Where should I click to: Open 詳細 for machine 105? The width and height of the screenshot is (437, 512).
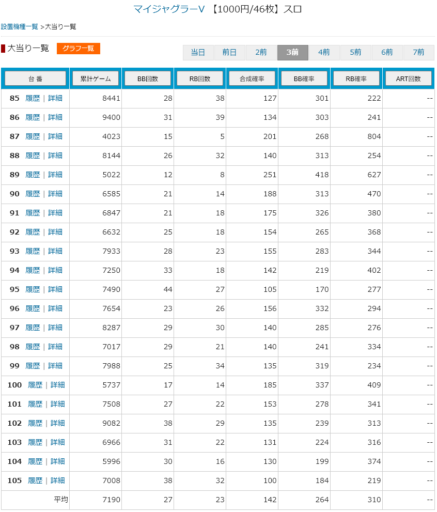(x=58, y=480)
